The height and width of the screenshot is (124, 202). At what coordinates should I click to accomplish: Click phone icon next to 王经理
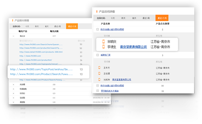tap(99, 74)
